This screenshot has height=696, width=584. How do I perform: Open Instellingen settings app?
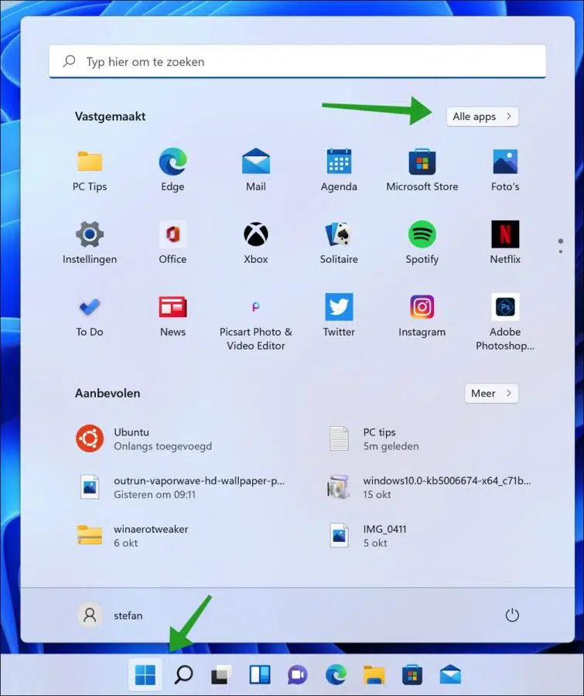[x=89, y=243]
